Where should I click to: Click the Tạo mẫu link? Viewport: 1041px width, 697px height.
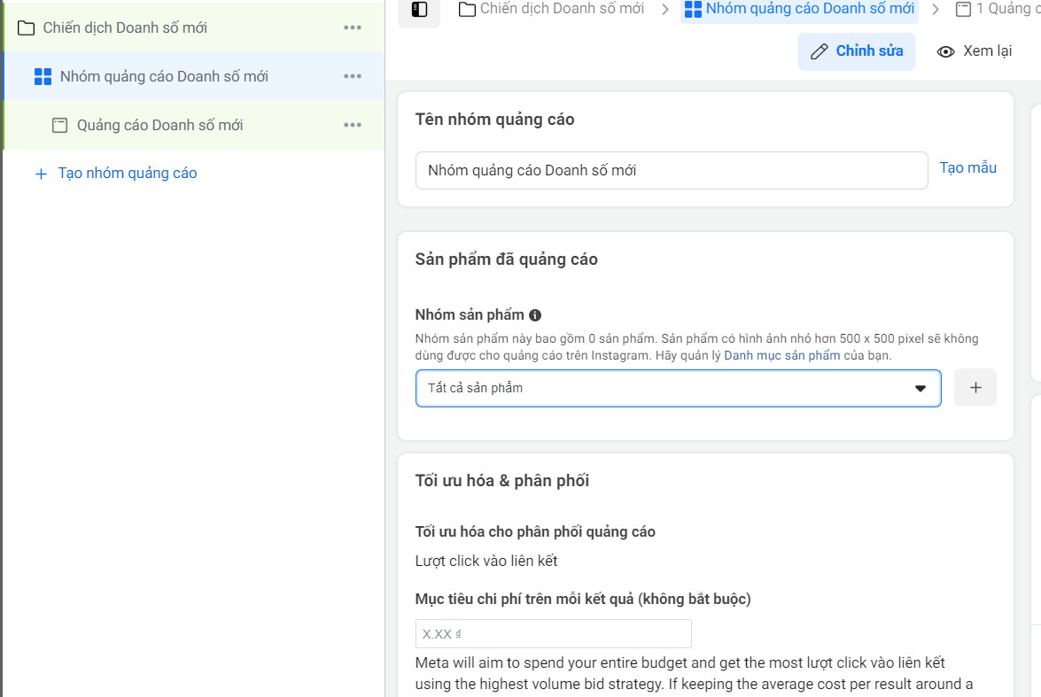click(x=968, y=167)
